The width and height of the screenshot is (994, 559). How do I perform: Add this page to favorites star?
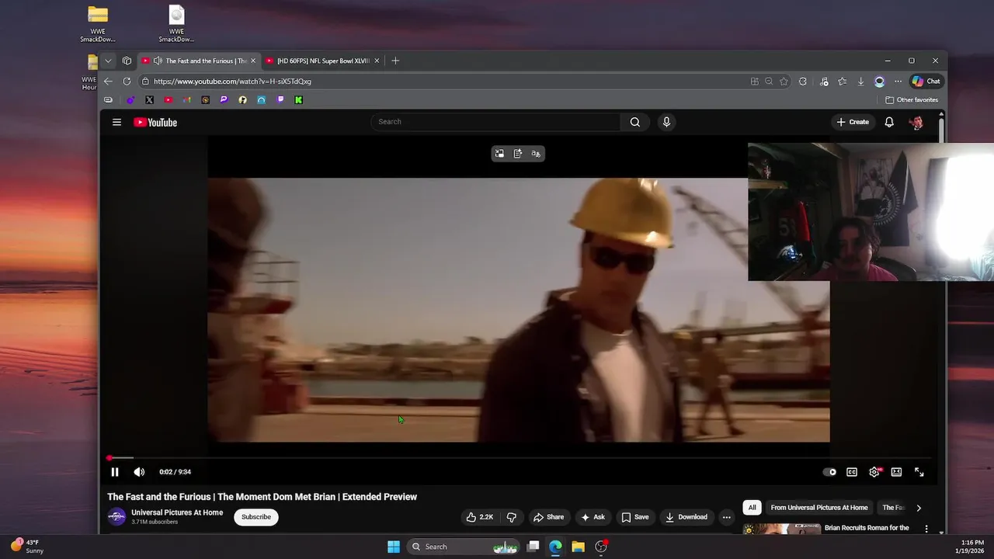[784, 81]
